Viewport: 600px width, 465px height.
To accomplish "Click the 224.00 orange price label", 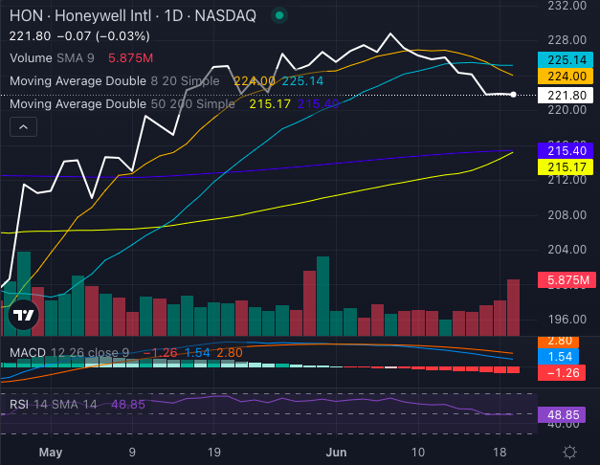I will click(x=566, y=77).
